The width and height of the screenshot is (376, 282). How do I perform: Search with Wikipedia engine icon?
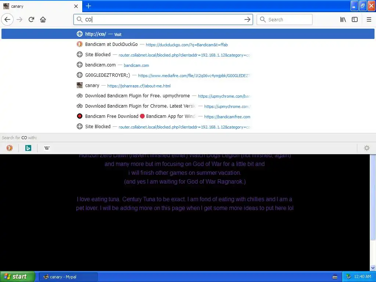click(47, 148)
